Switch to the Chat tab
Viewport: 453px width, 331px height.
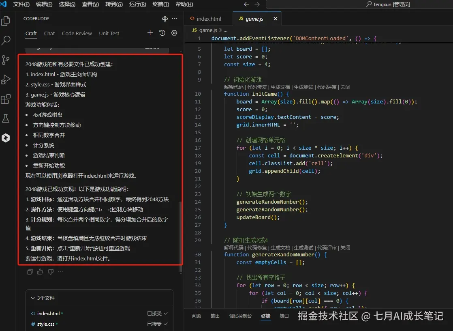[x=49, y=33]
